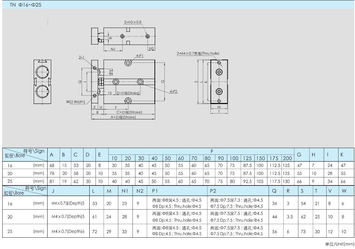Click the D+Stroke dimension label
This screenshot has width=355, height=249.
pos(128,93)
